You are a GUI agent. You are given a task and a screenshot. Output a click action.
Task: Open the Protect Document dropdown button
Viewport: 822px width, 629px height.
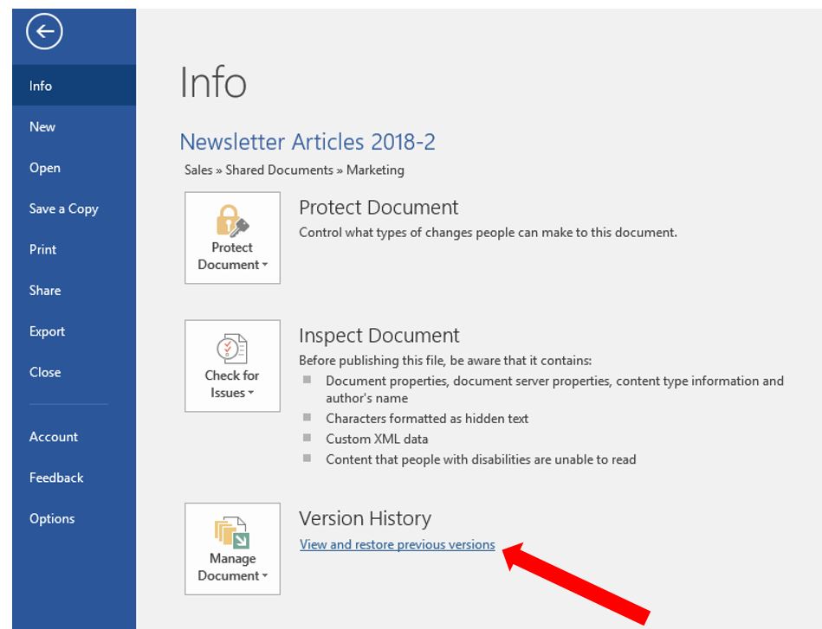coord(232,238)
